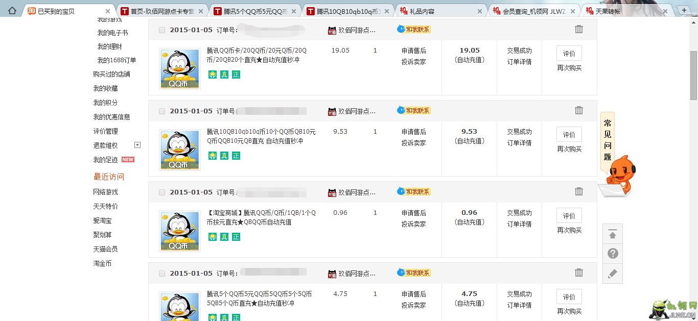Click the page vertical scrollbar thumb
Viewport: 698px width, 321px height.
(693, 75)
